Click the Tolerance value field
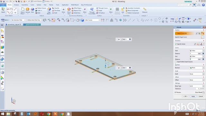This screenshot has height=116, width=206. click(200, 89)
